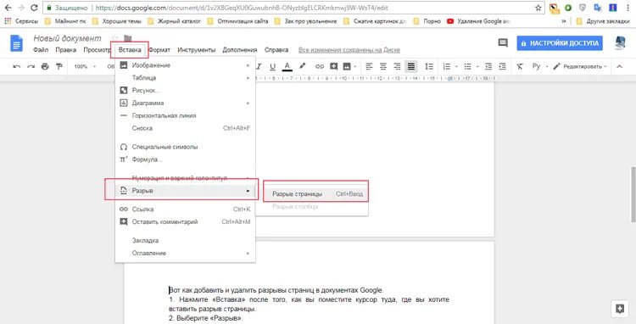Viewport: 636px width, 324px height.
Task: Open the Редактировать mode dropdown
Action: pos(580,66)
